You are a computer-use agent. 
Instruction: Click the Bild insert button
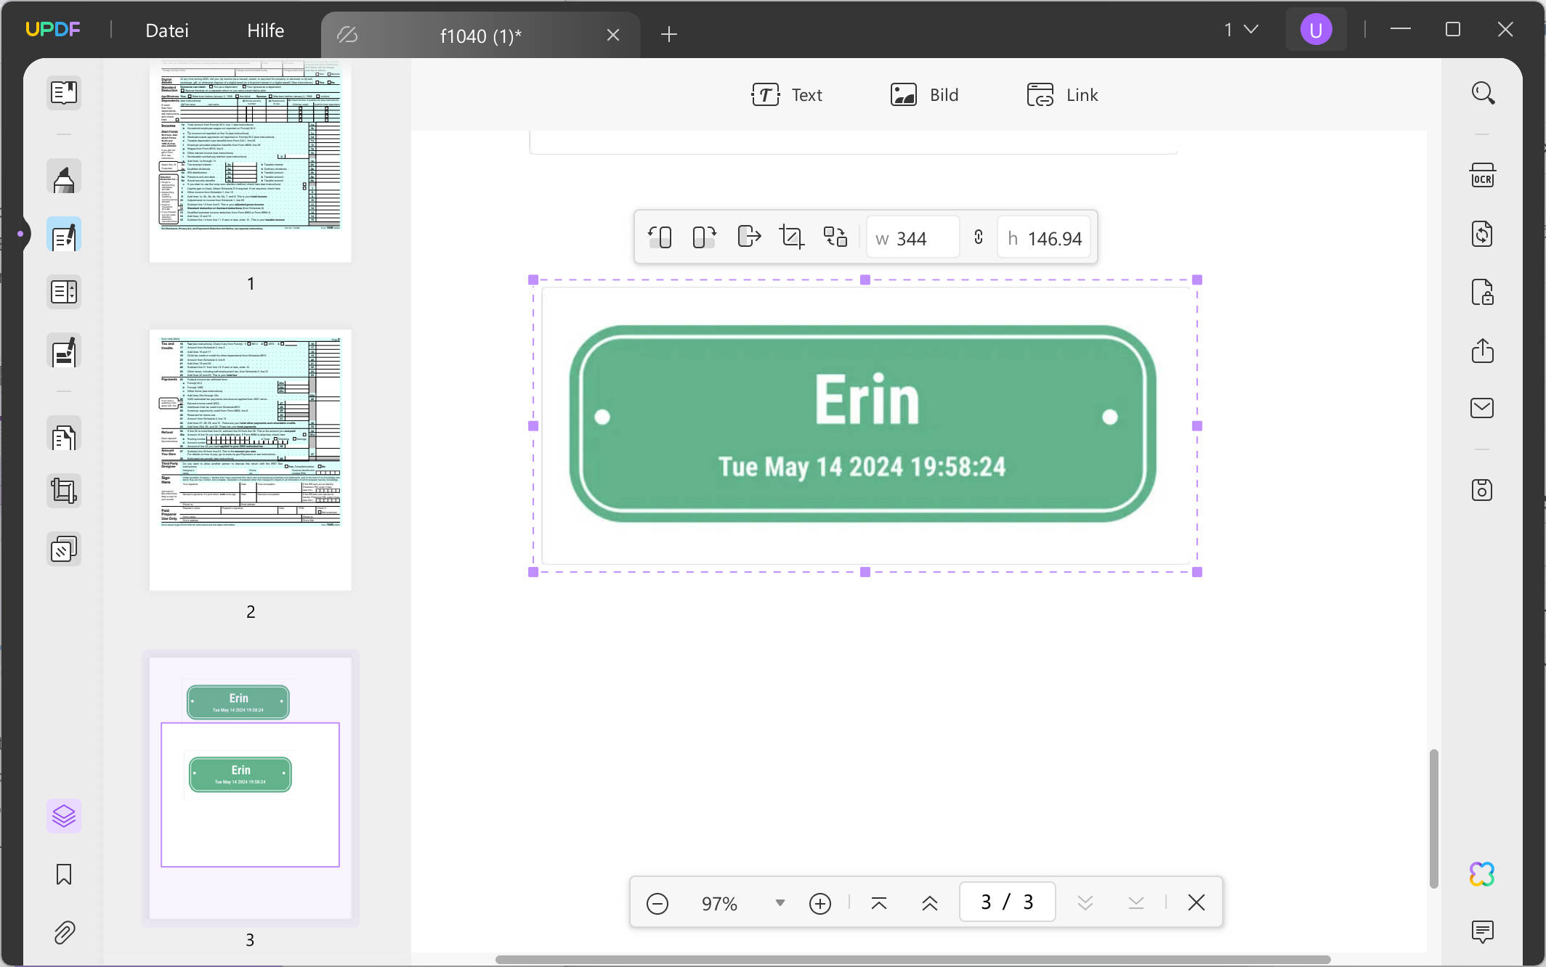point(924,95)
